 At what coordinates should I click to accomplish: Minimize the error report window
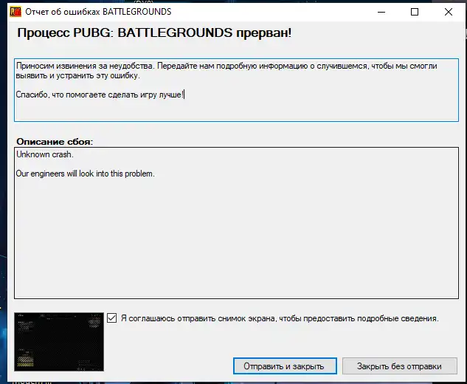381,12
